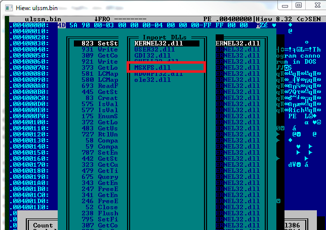This screenshot has width=326, height=230.
Task: Select import row 309 GetCo
Action: click(100, 56)
